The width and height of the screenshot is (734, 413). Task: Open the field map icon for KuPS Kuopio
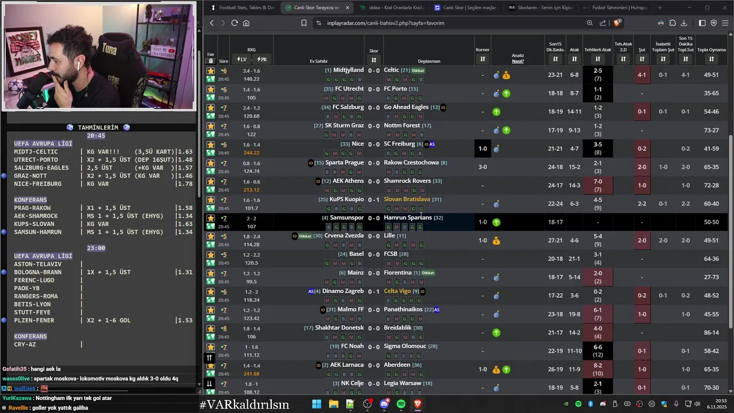coord(210,208)
